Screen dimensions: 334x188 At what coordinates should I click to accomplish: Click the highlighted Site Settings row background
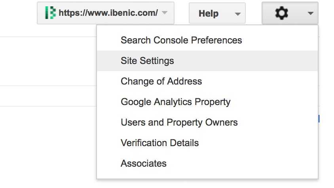(207, 61)
